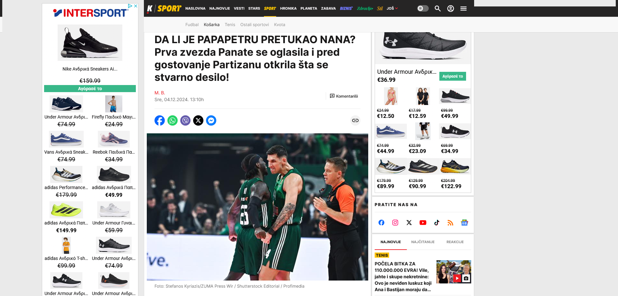Toggle dark mode switch

[x=423, y=8]
